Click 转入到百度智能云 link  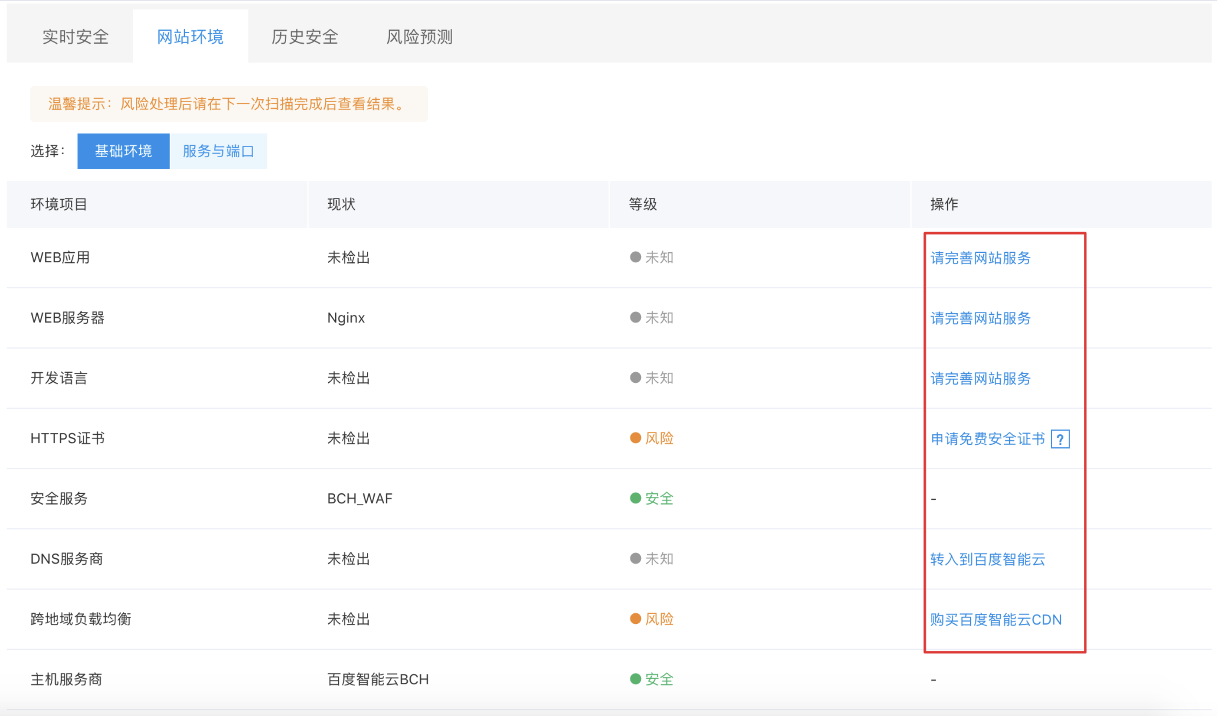(988, 559)
